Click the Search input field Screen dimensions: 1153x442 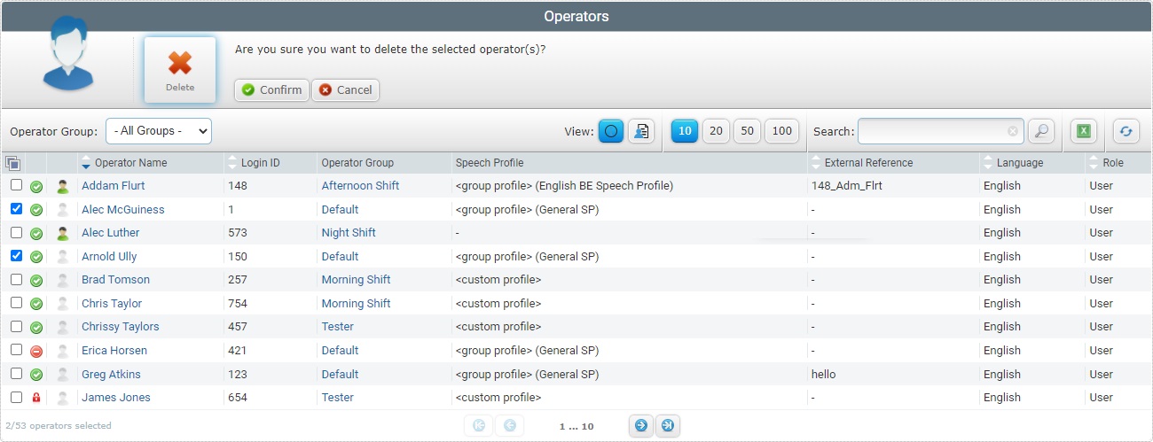931,131
